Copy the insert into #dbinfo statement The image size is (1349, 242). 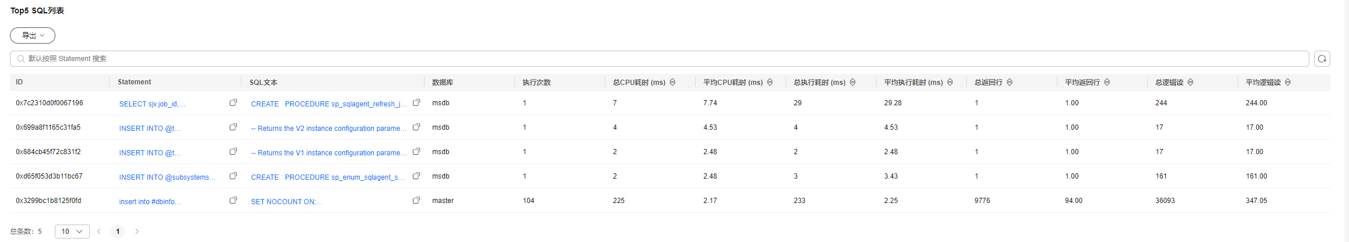(233, 200)
